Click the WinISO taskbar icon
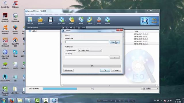The height and width of the screenshot is (103, 184). (54, 100)
